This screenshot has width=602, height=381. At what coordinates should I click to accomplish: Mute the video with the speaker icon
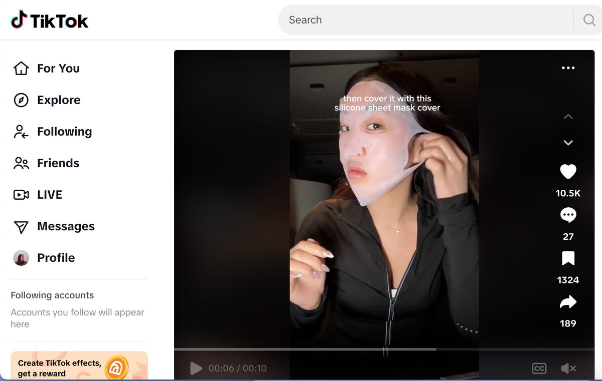[x=568, y=368]
